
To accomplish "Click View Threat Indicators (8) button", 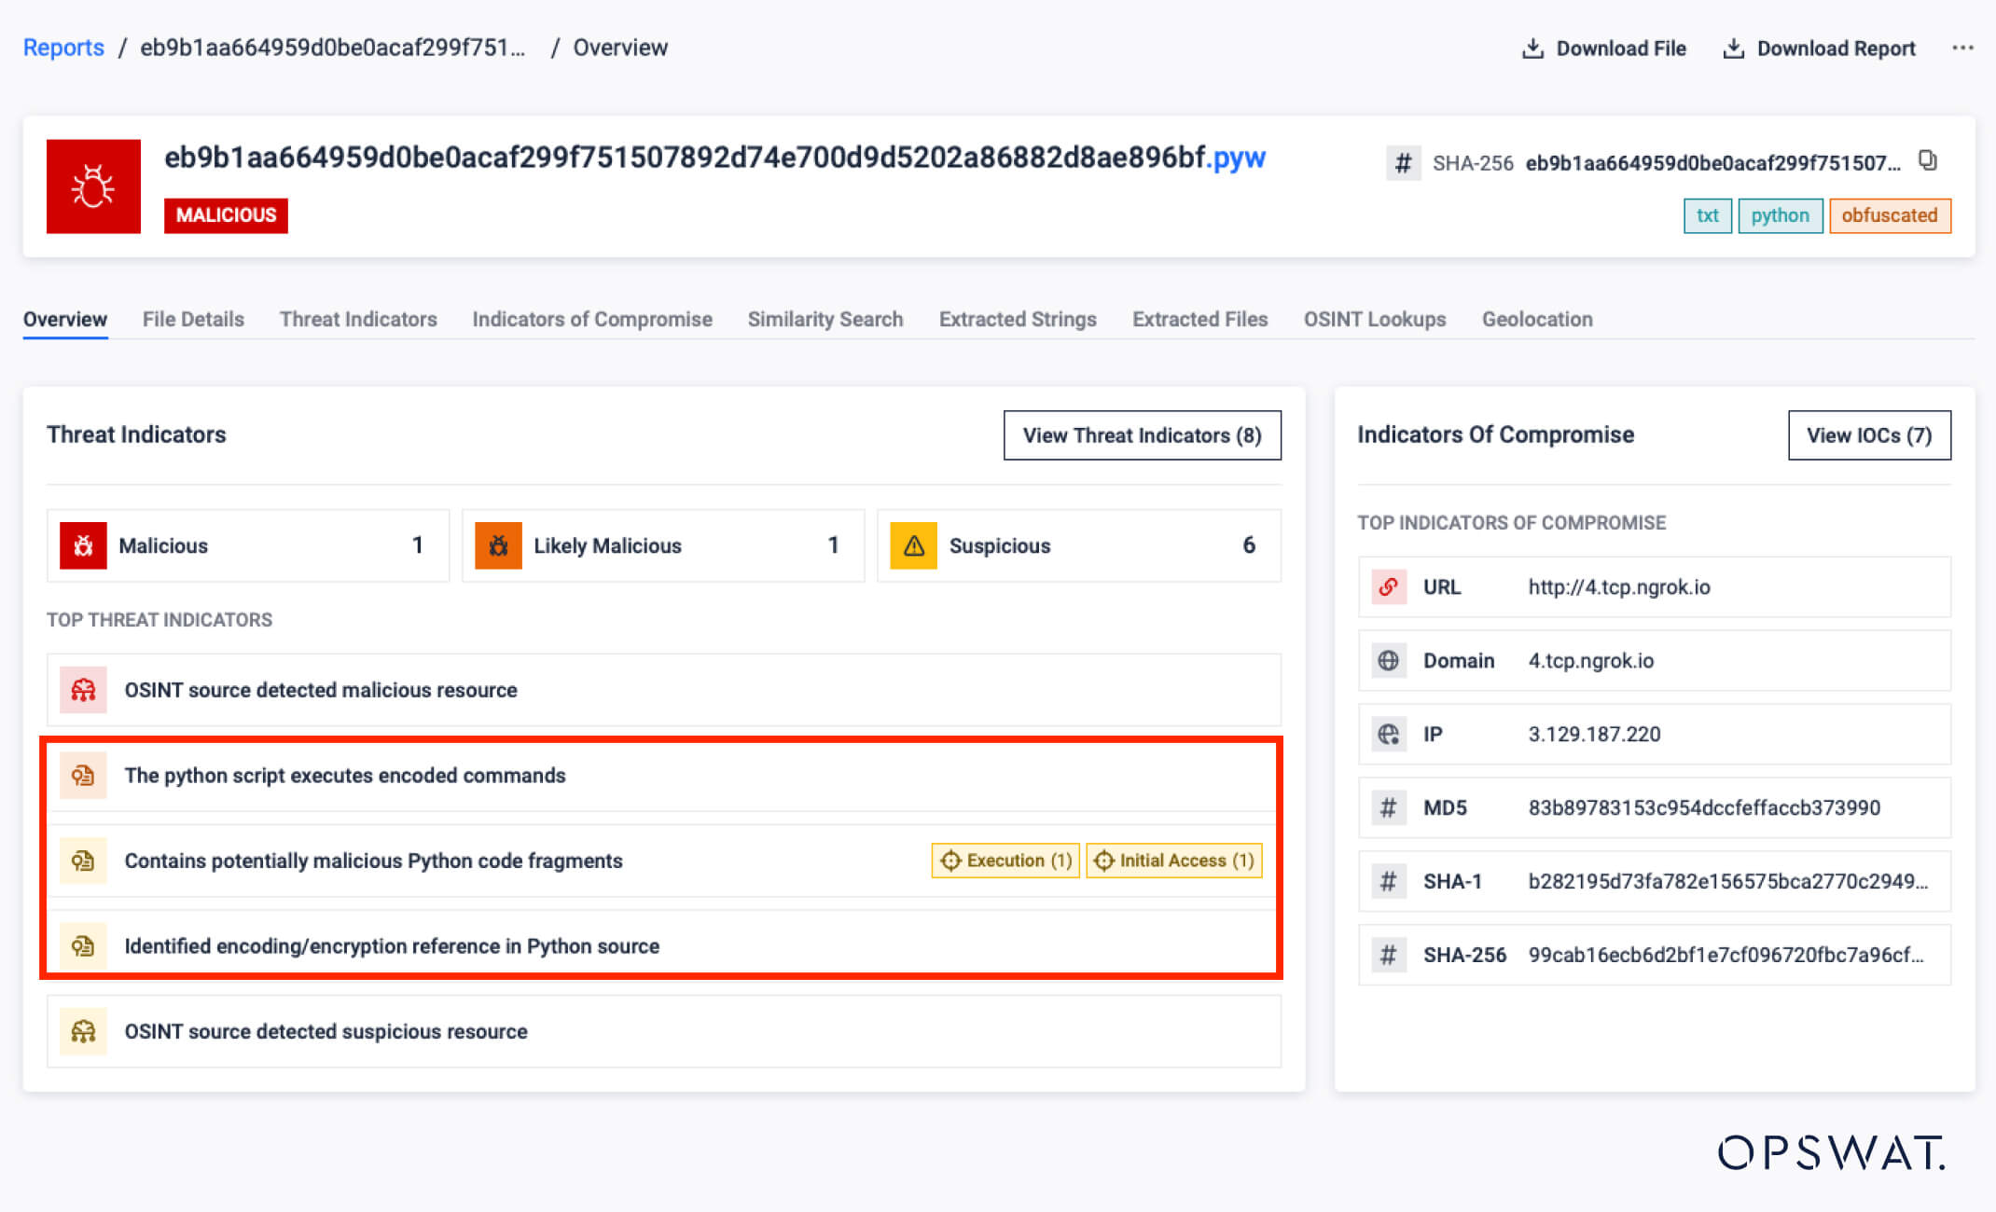I will coord(1142,435).
